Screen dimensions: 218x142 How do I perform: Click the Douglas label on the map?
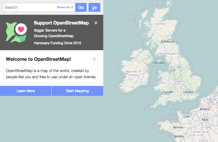tap(159, 63)
